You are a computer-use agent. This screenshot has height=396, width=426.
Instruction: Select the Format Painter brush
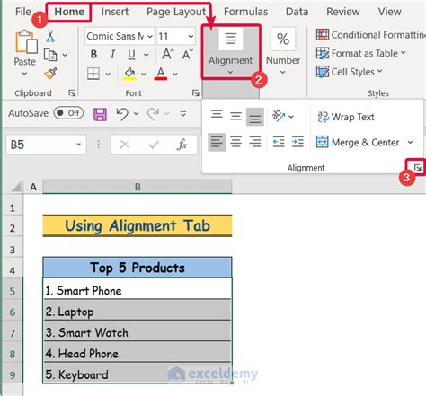[x=50, y=74]
